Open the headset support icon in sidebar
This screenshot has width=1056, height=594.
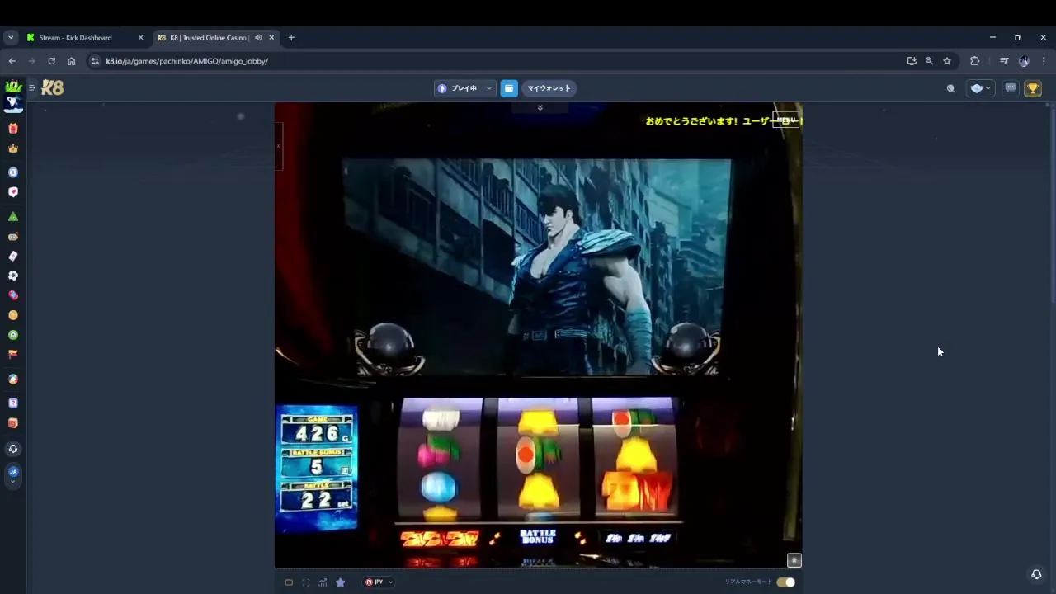click(12, 449)
